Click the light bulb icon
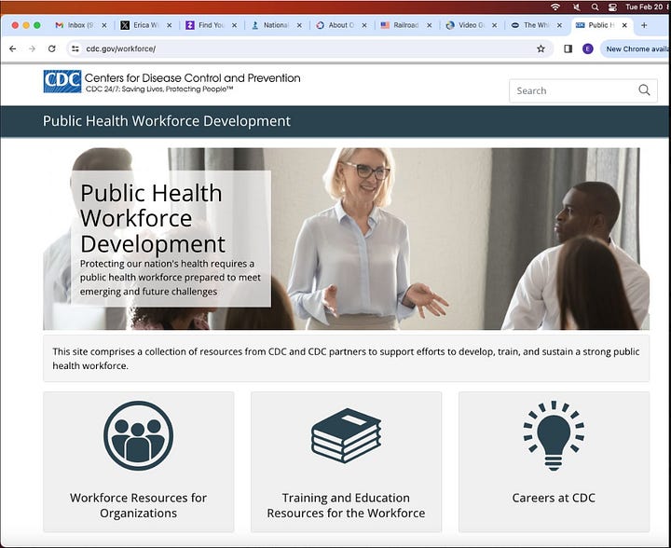The image size is (671, 548). [554, 435]
